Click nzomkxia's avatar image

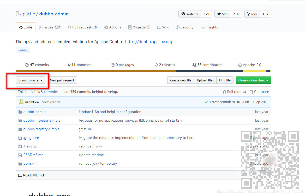[x=21, y=102]
